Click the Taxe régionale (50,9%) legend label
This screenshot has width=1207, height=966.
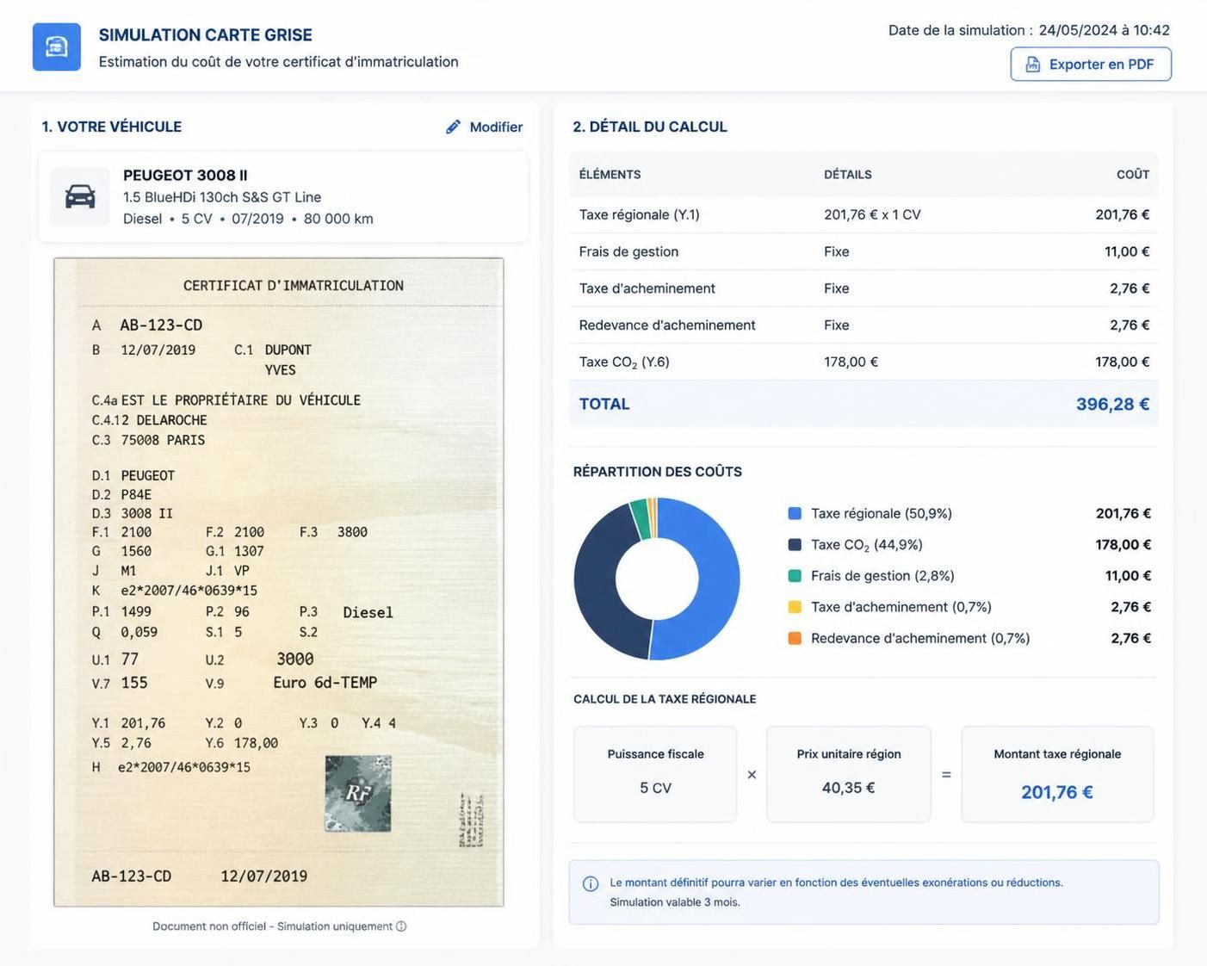point(882,514)
